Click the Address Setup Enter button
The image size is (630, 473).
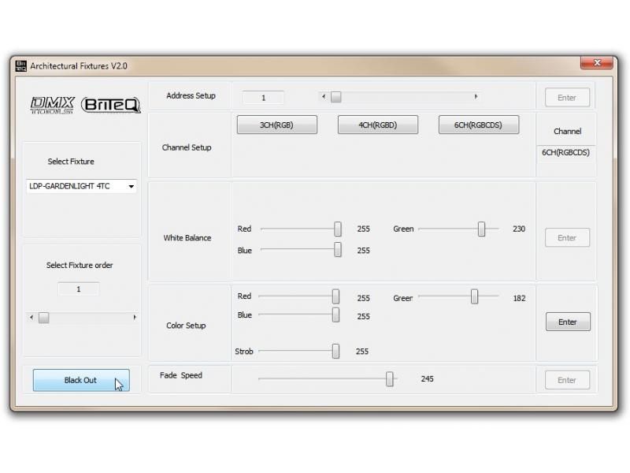(567, 97)
